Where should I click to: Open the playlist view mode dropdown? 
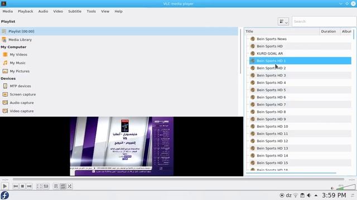click(x=283, y=22)
